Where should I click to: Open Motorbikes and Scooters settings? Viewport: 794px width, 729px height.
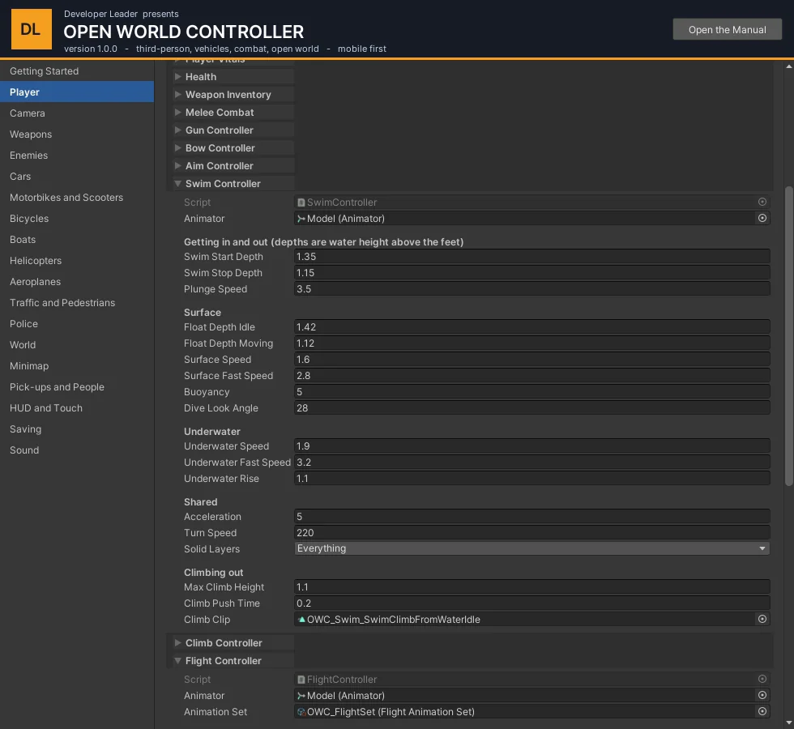[x=77, y=198]
